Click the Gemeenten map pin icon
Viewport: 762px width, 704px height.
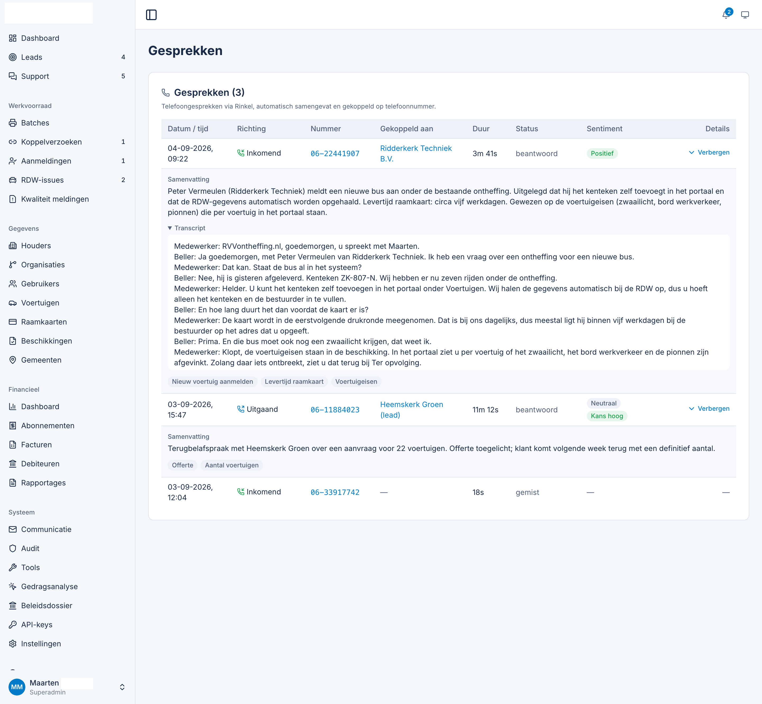tap(12, 360)
